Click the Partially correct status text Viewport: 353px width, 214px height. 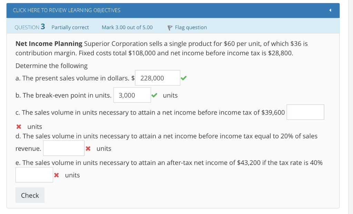pyautogui.click(x=70, y=27)
